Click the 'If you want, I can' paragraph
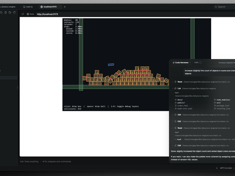Viewport: 235px width, 176px height. coord(203,158)
